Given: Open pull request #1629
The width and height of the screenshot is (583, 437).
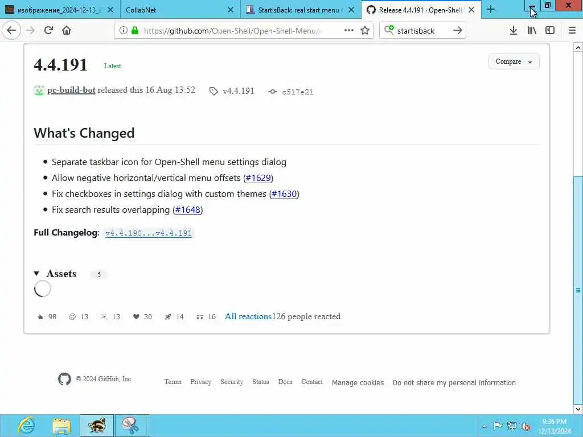Looking at the screenshot, I should [x=258, y=178].
